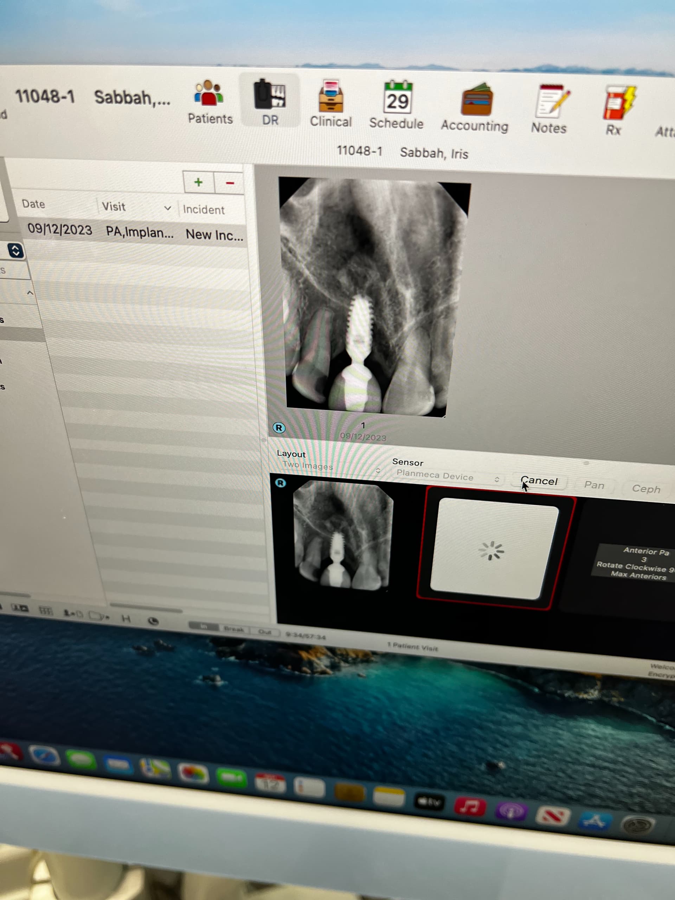Viewport: 675px width, 900px height.
Task: Collapse the left sidebar section chevron
Action: [30, 292]
